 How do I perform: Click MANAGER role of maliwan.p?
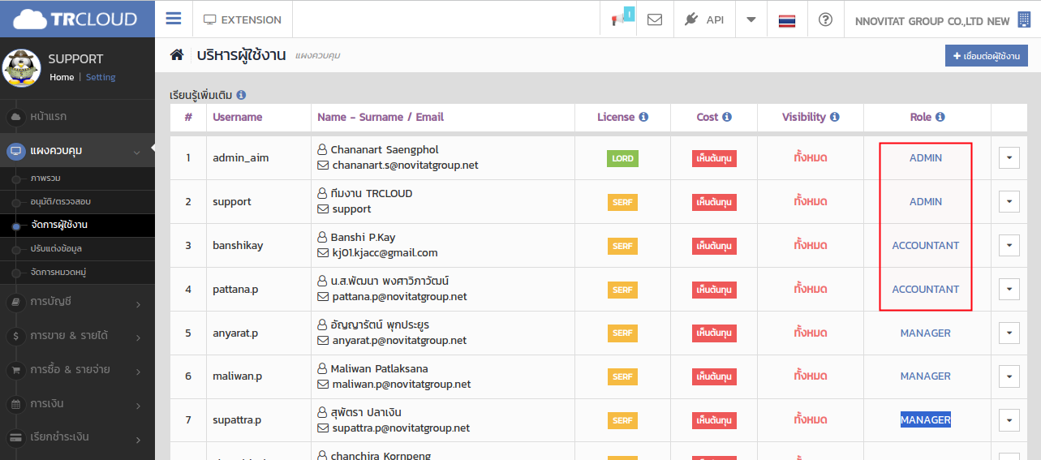(926, 376)
